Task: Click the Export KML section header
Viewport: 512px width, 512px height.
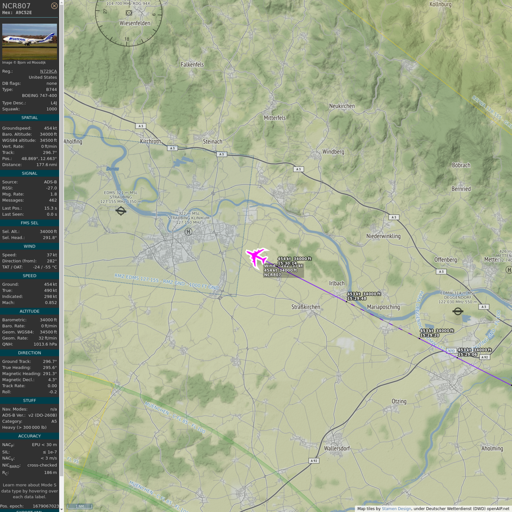Action: [x=30, y=511]
